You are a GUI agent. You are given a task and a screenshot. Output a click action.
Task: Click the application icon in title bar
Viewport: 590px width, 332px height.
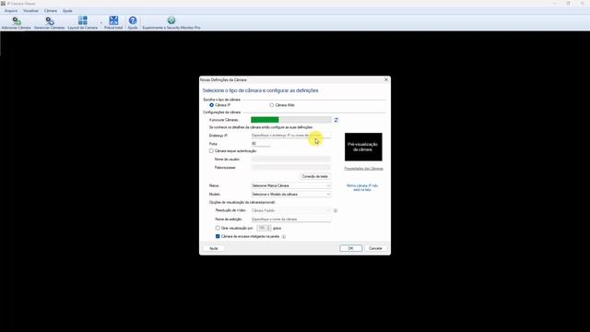point(3,4)
